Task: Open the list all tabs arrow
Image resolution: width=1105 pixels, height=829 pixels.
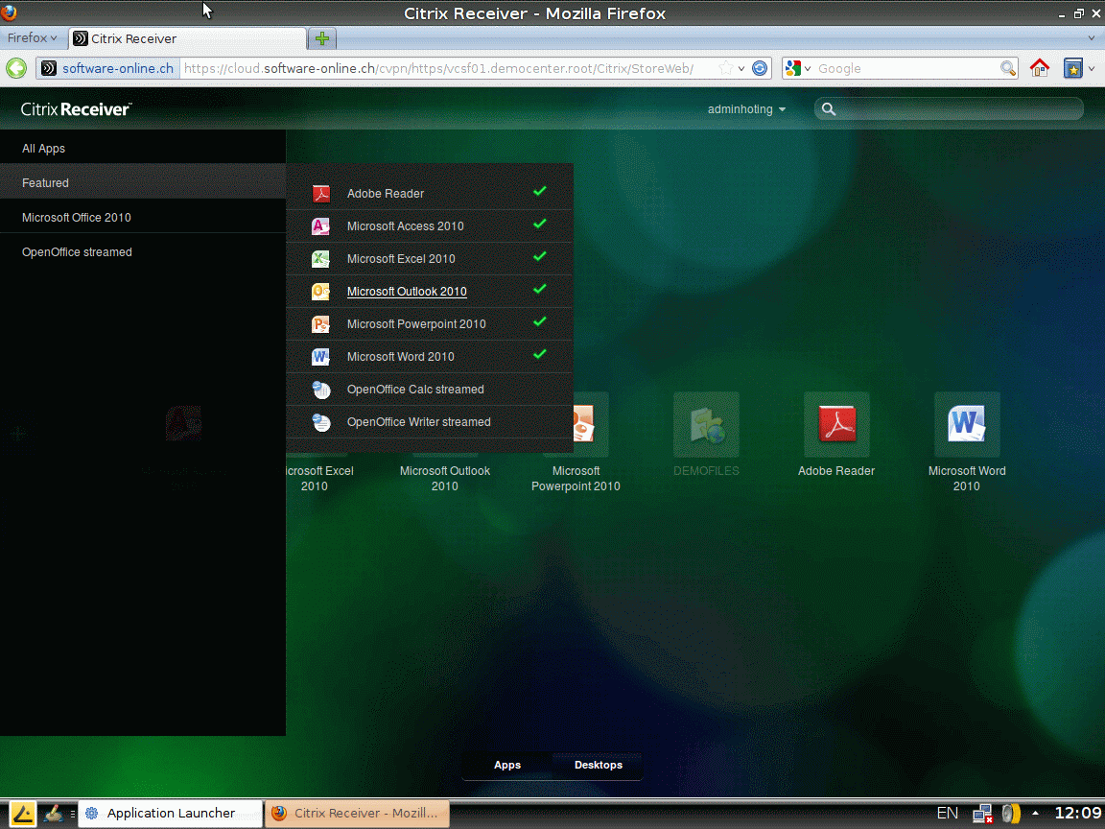Action: [1092, 38]
